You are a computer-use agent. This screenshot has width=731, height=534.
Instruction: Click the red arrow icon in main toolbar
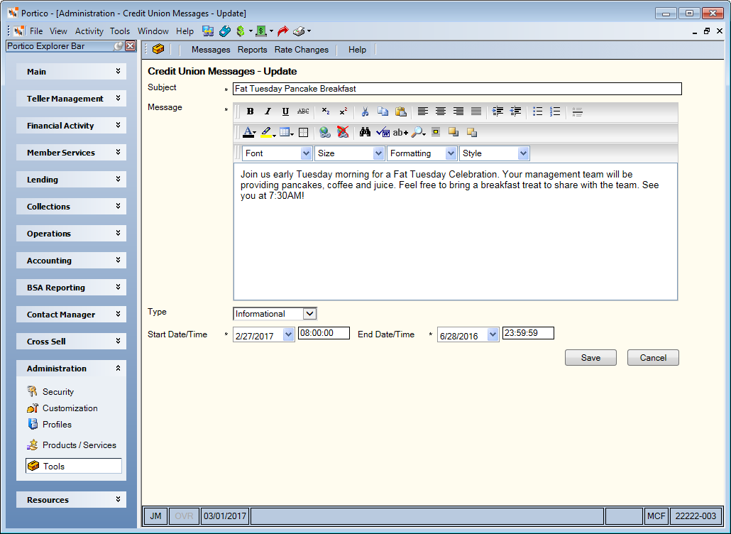[x=282, y=31]
